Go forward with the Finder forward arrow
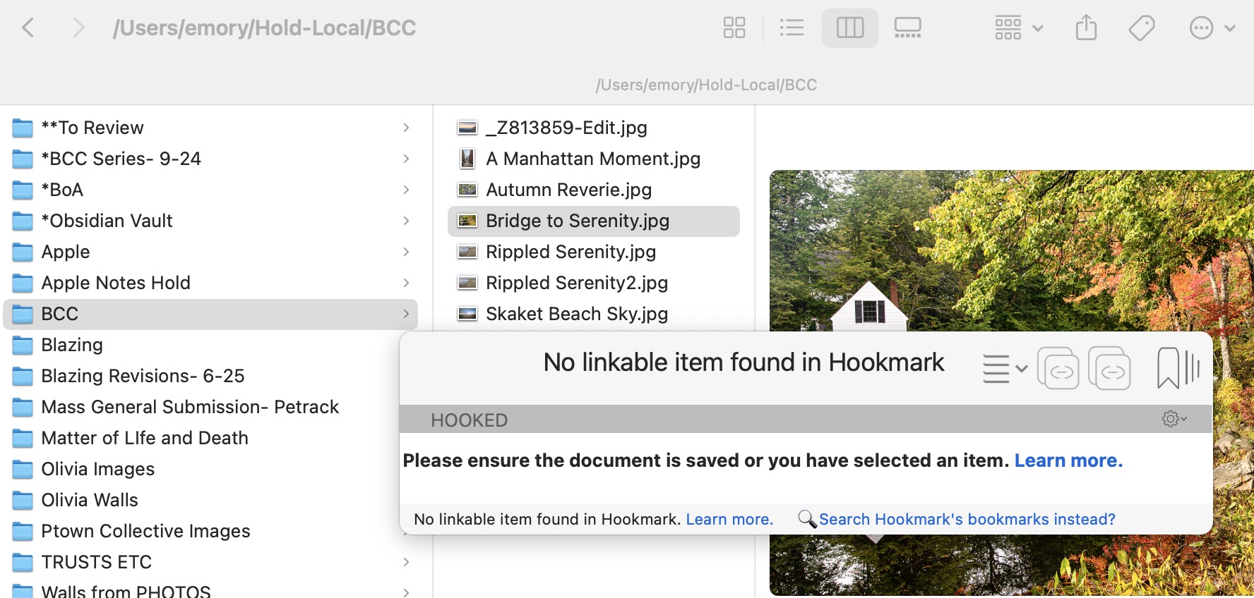 click(x=78, y=28)
